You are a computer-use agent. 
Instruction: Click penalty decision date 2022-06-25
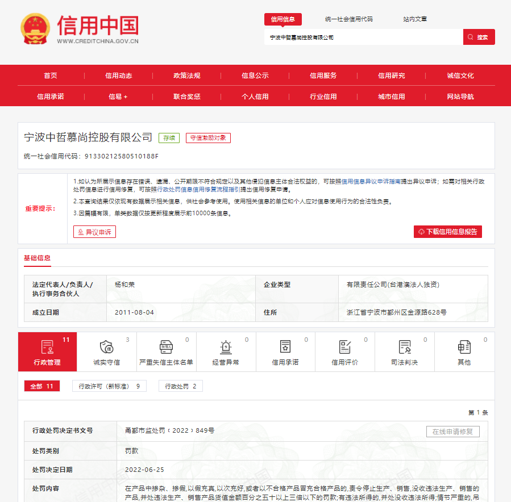(144, 470)
